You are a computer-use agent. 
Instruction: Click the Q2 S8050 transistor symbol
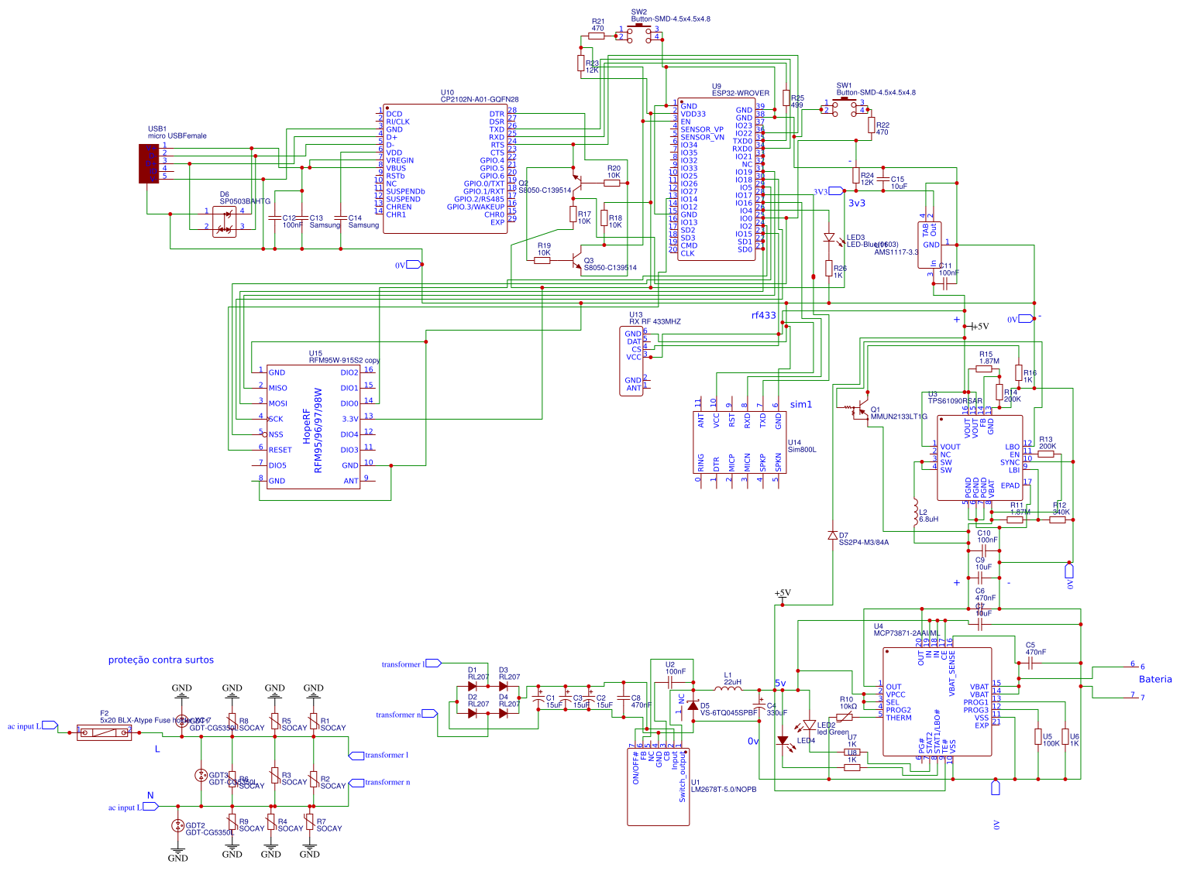click(576, 183)
